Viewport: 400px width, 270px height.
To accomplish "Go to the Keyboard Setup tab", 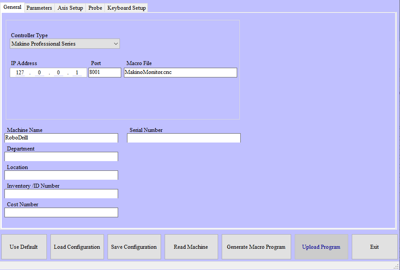I will point(127,8).
